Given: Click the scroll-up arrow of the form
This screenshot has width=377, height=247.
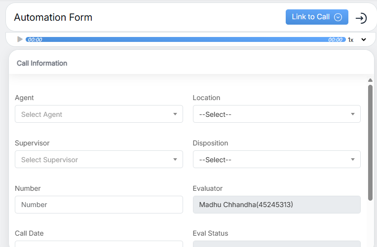Looking at the screenshot, I should click(x=370, y=80).
